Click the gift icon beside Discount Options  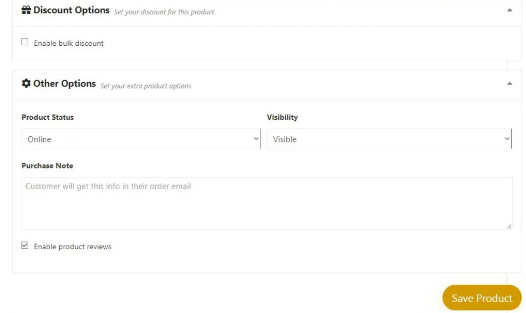point(26,10)
